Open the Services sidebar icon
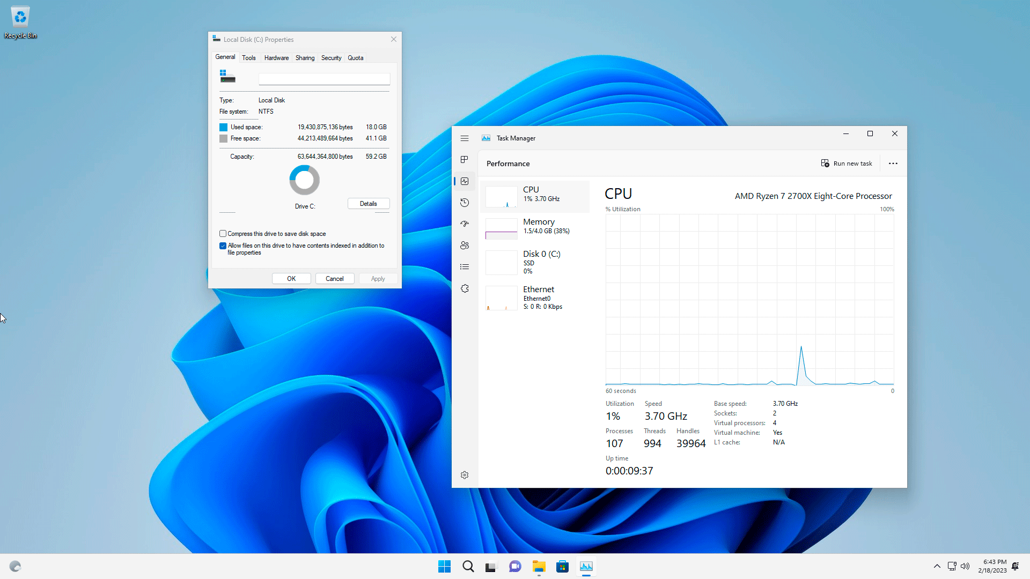This screenshot has height=579, width=1030. (x=465, y=288)
